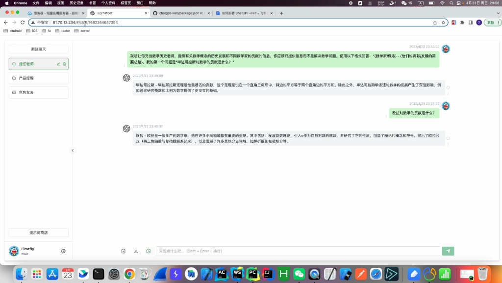
Task: Open settings via gear icon next to Firstfly
Action: [x=63, y=251]
